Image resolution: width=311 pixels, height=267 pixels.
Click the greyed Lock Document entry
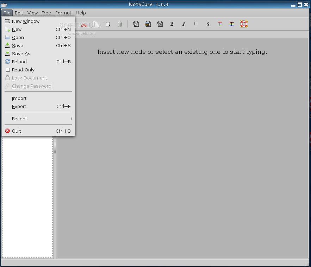[x=38, y=78]
